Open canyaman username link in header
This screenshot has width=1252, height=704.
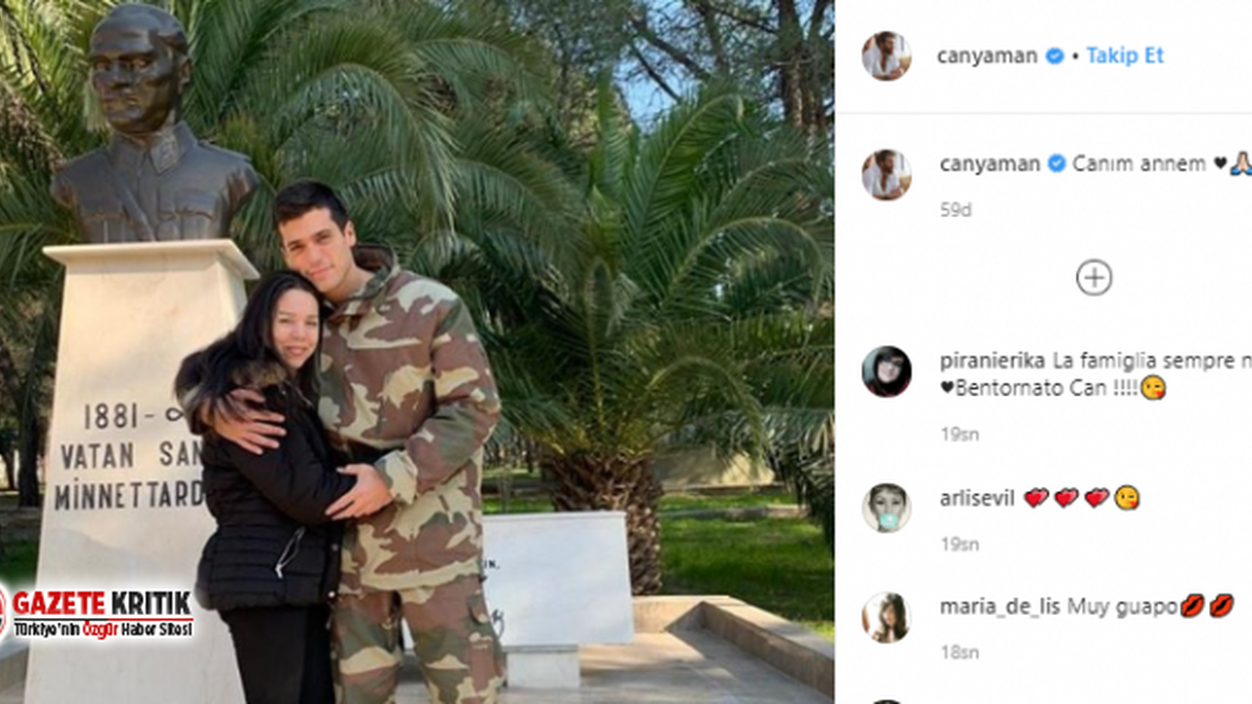(987, 57)
